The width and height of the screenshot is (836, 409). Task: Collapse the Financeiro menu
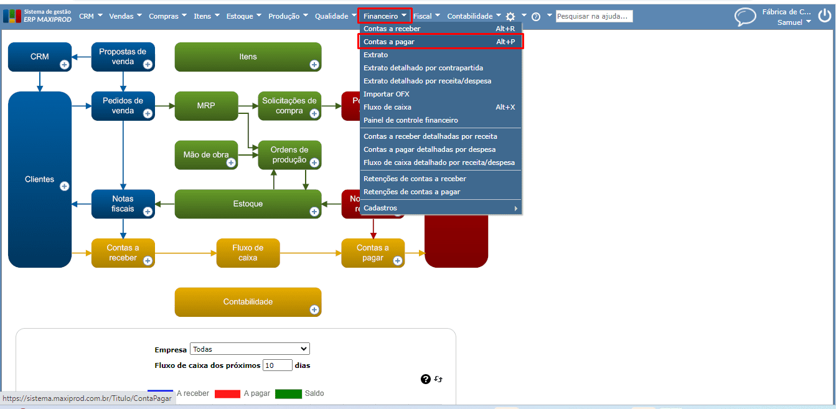pyautogui.click(x=385, y=16)
